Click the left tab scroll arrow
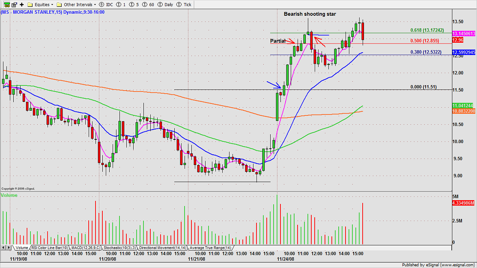The height and width of the screenshot is (268, 477). (3, 248)
